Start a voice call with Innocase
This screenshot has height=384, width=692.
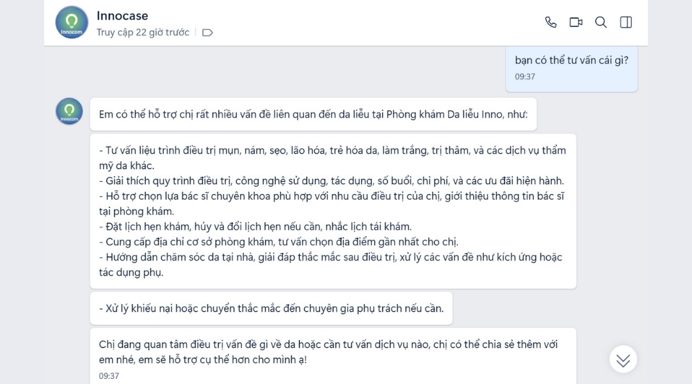pyautogui.click(x=551, y=21)
